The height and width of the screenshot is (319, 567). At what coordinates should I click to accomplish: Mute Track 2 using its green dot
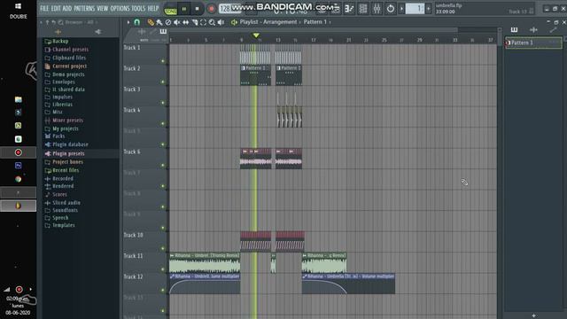pyautogui.click(x=163, y=82)
